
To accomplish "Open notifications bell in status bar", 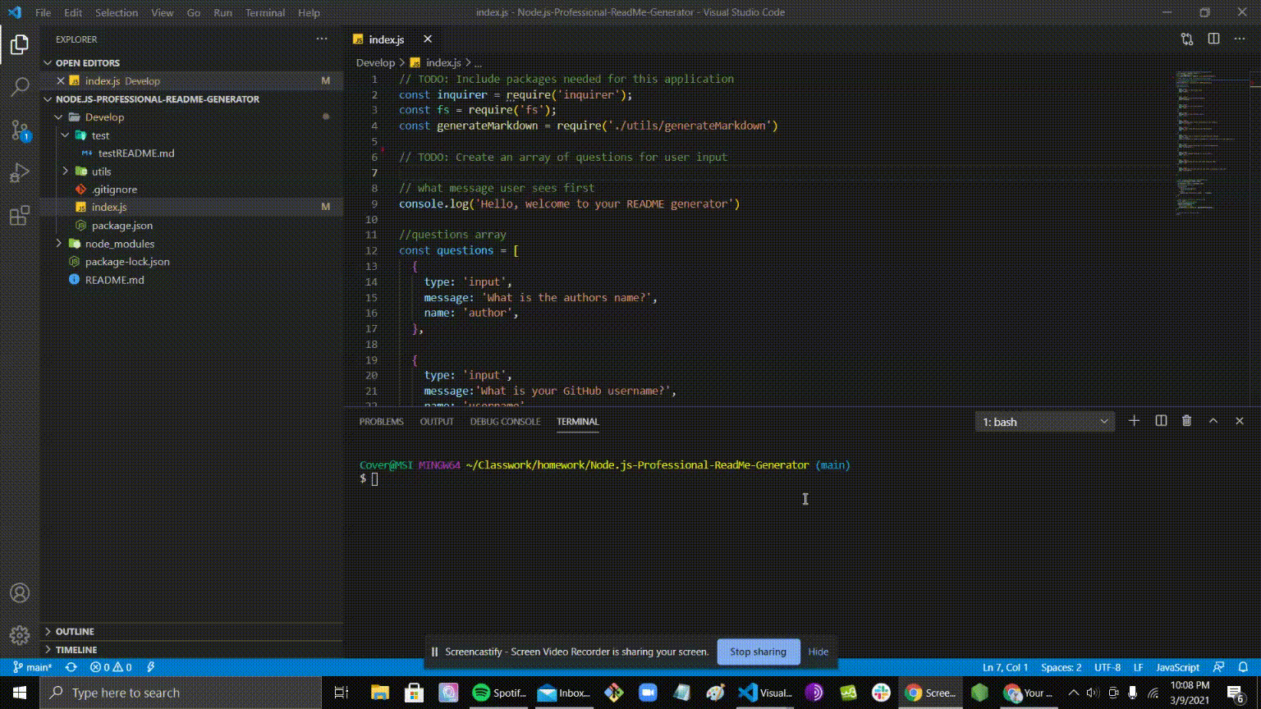I will tap(1243, 667).
